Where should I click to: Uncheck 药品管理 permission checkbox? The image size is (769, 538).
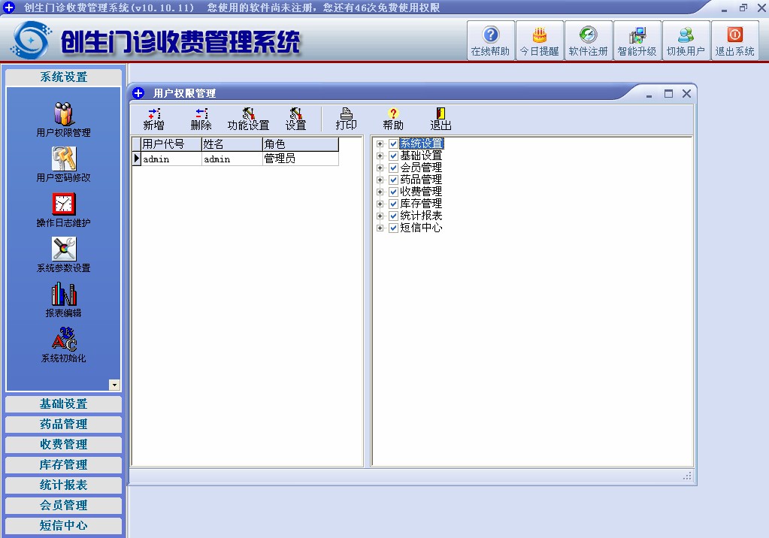point(393,180)
